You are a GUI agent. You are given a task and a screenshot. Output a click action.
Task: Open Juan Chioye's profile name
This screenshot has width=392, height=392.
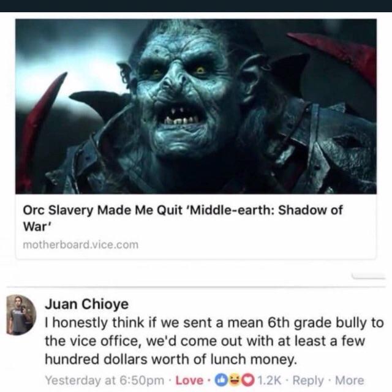click(x=87, y=304)
